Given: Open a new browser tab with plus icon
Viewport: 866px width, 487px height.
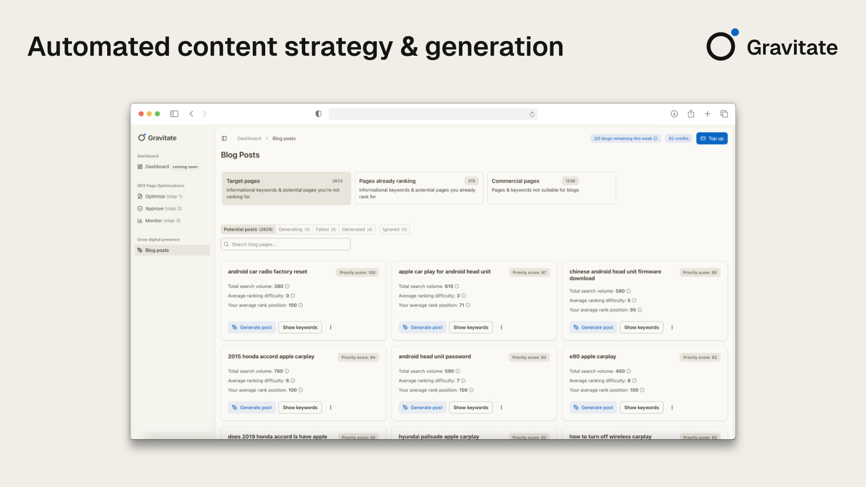Looking at the screenshot, I should coord(707,114).
